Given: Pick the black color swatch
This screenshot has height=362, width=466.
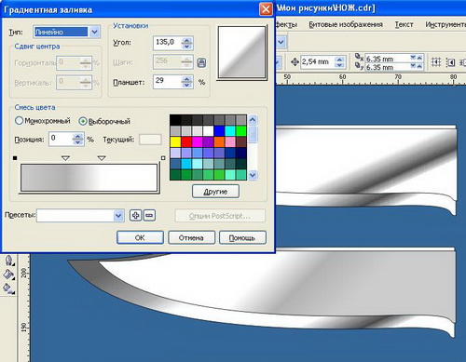Looking at the screenshot, I should [175, 120].
